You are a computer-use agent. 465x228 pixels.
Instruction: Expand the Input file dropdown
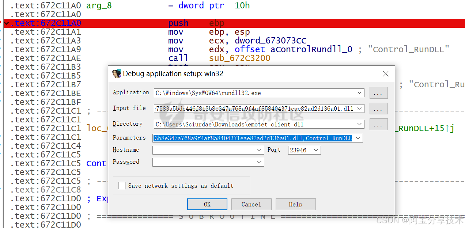click(x=360, y=109)
